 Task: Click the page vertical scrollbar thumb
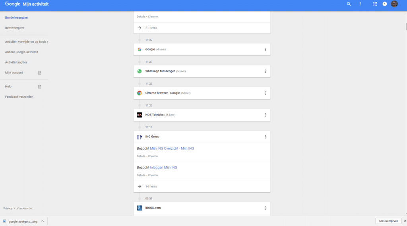click(406, 27)
